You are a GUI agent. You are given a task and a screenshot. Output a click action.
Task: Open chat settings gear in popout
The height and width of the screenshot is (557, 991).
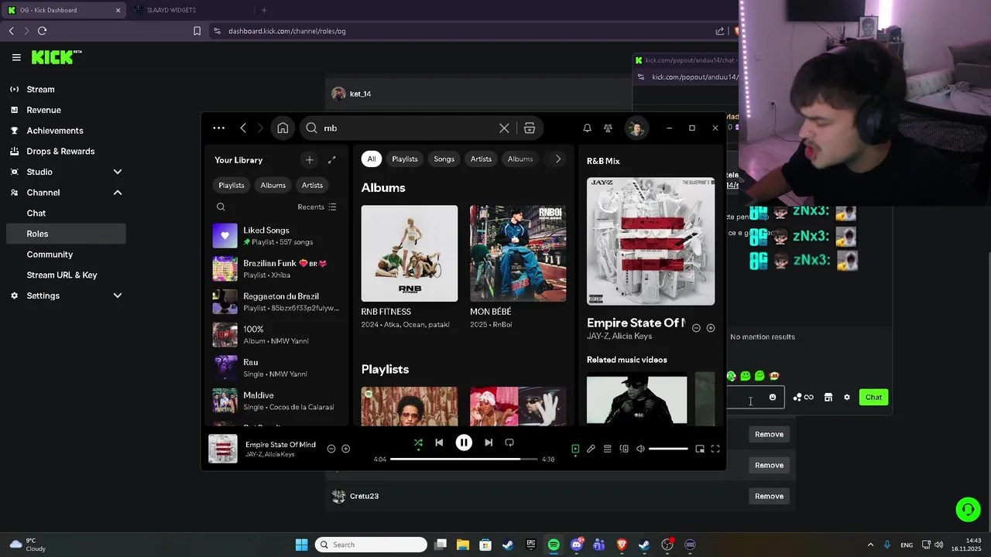tap(847, 398)
